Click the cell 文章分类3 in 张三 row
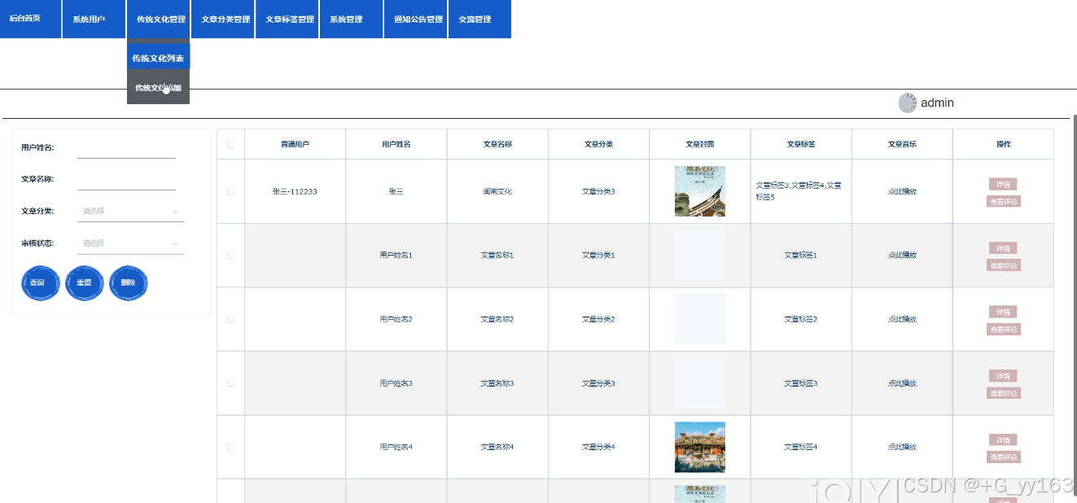 tap(598, 191)
